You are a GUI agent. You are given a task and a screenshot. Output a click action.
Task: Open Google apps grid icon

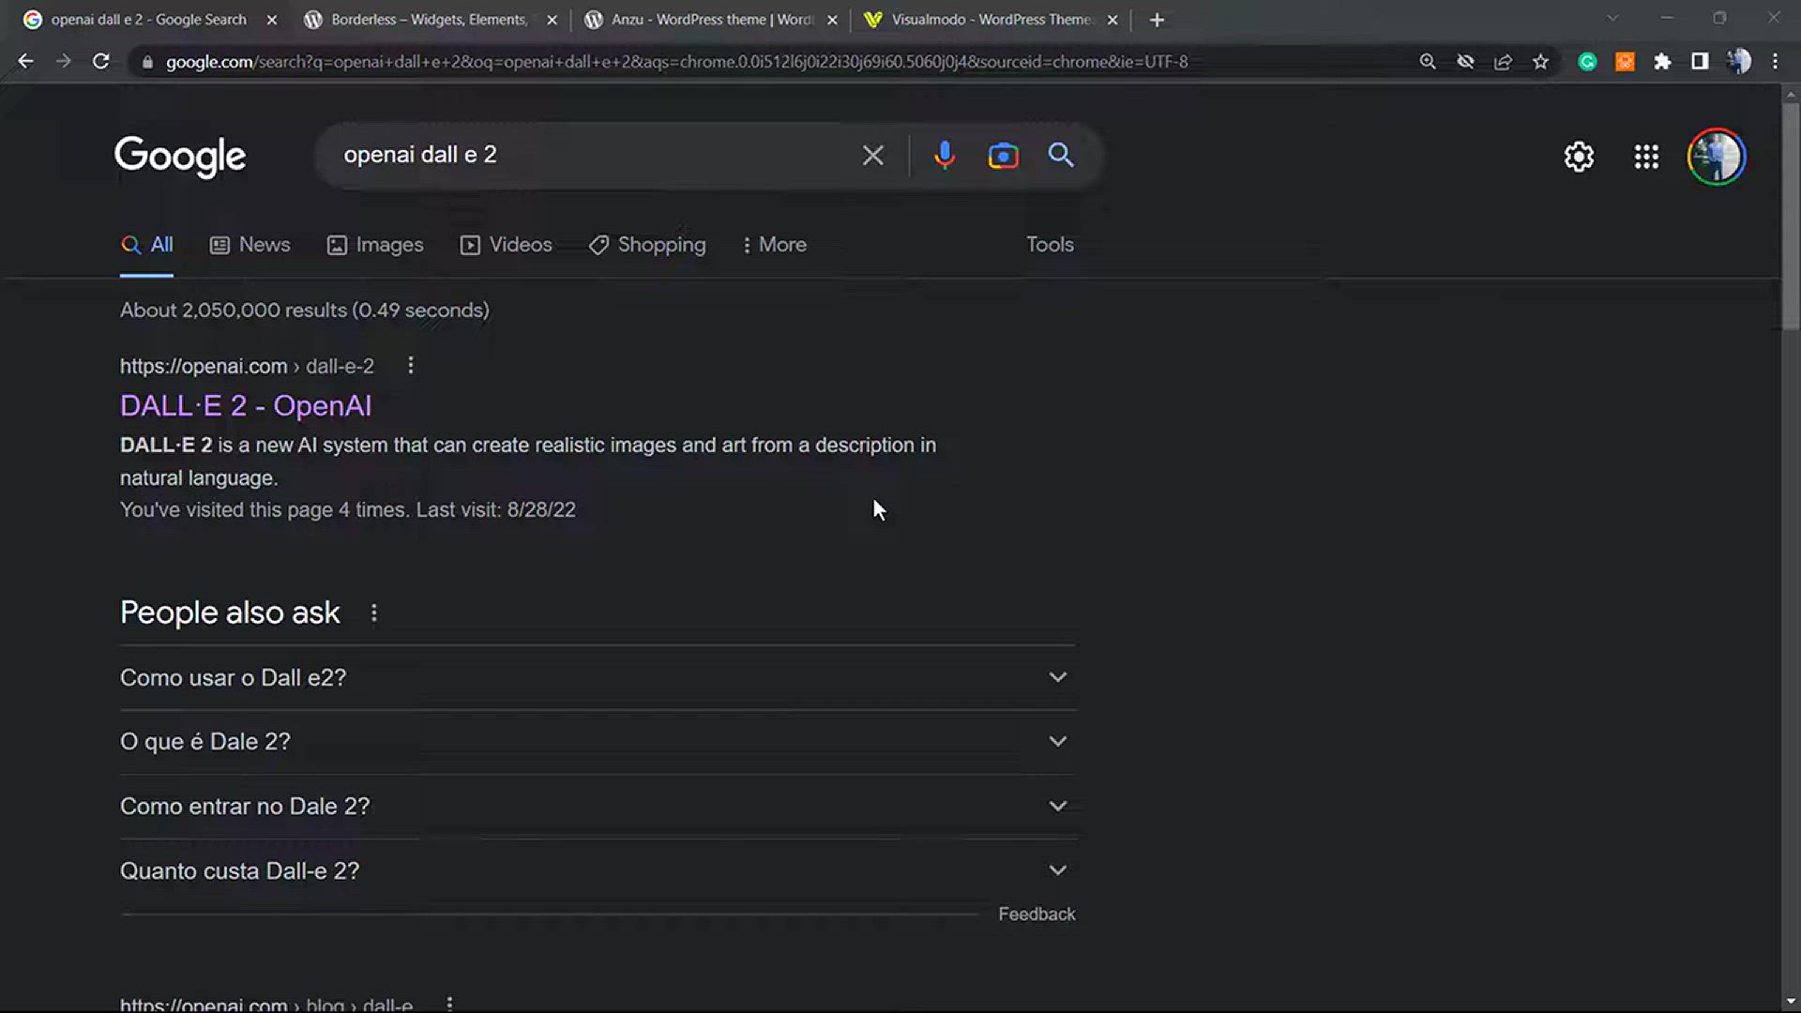point(1646,157)
